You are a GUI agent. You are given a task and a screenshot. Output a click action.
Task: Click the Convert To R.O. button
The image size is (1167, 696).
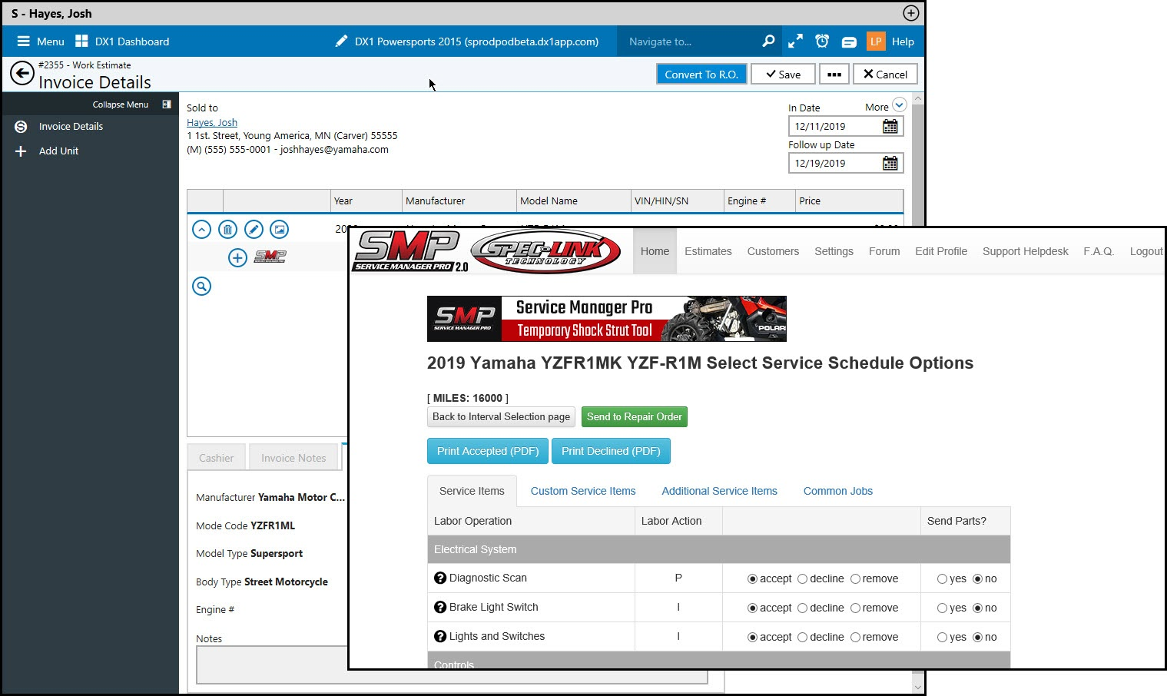pyautogui.click(x=701, y=75)
